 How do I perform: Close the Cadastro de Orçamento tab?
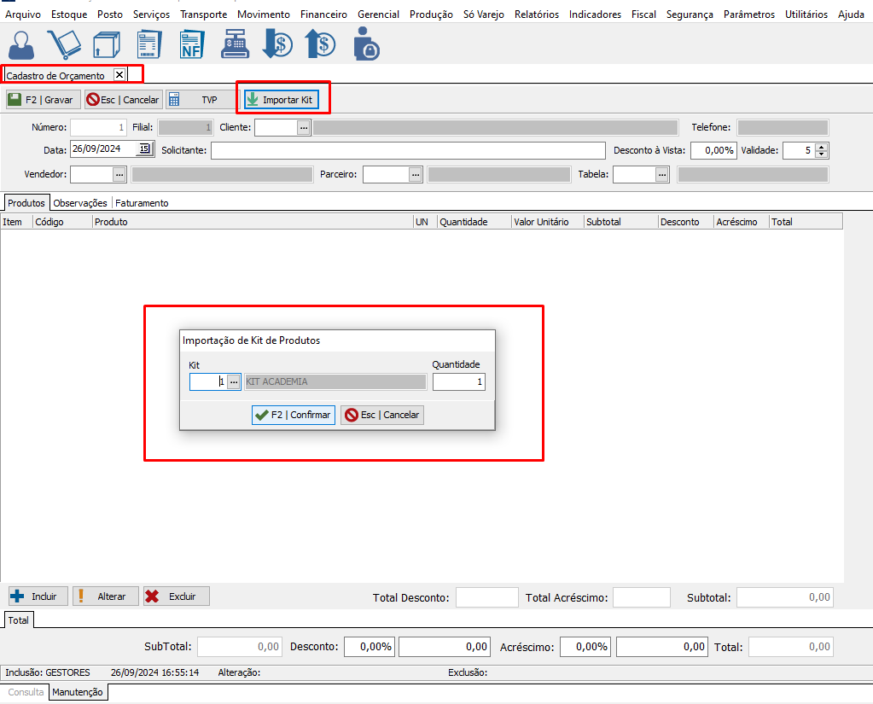[x=119, y=74]
